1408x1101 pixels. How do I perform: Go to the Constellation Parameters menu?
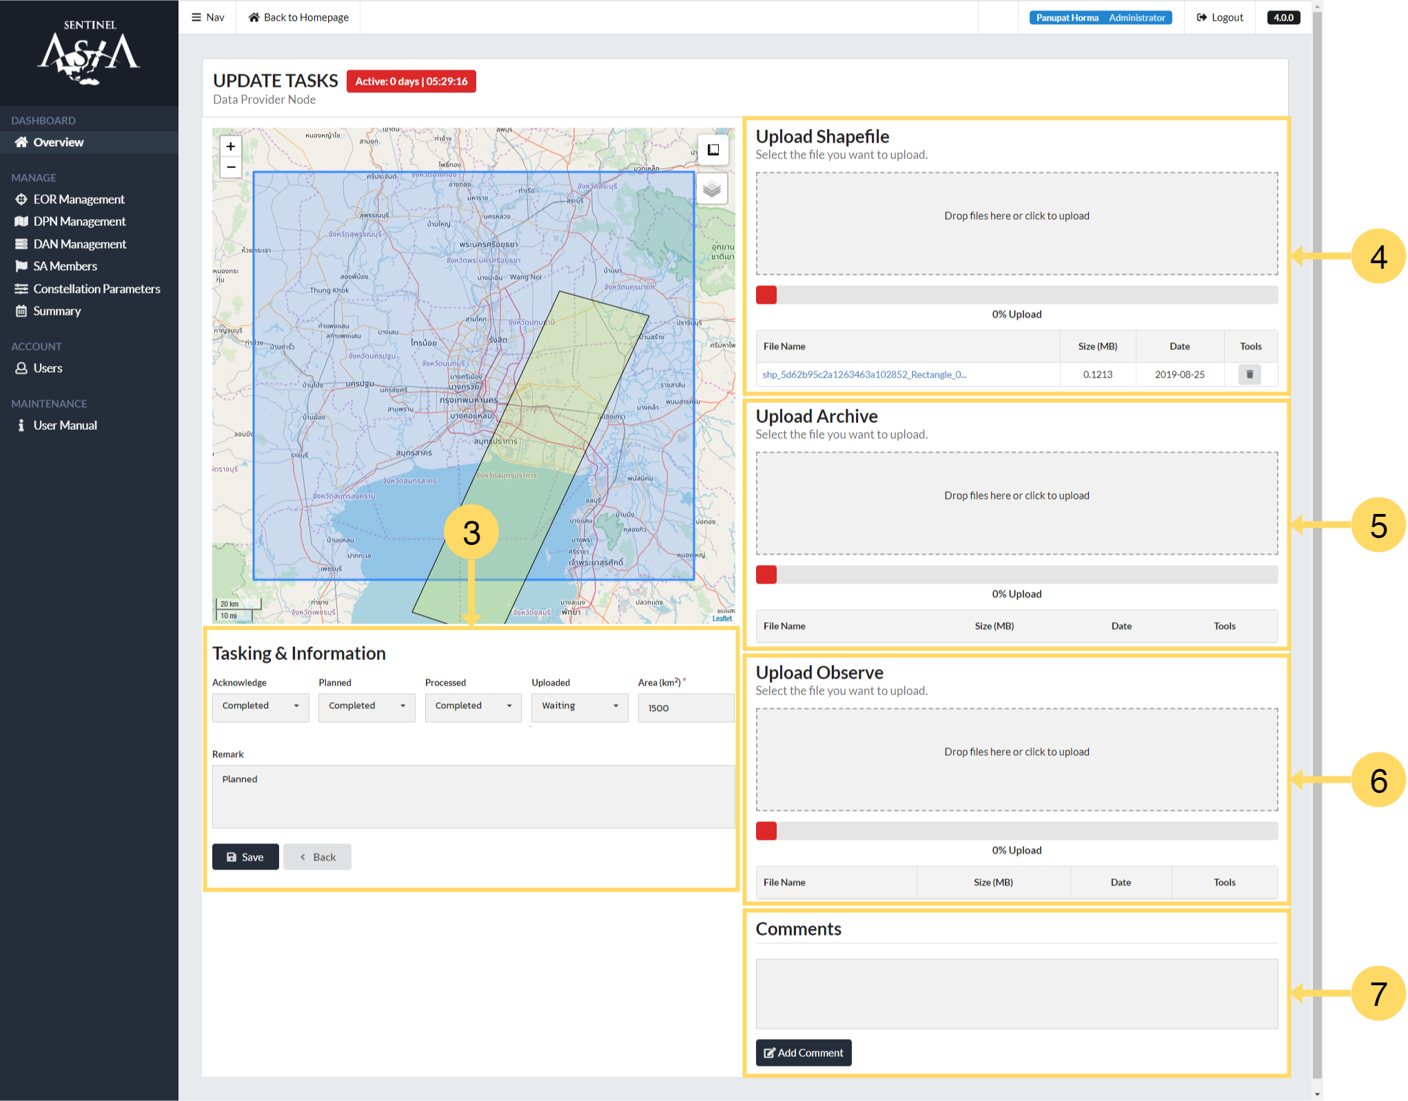coord(96,289)
